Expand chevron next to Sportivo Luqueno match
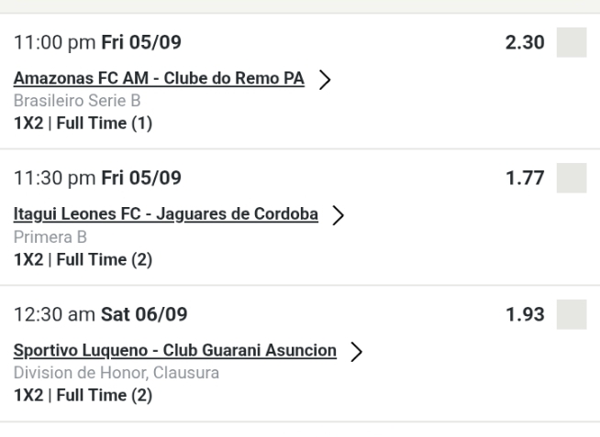 click(353, 352)
